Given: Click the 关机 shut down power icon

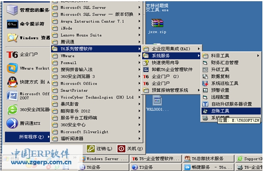Looking at the screenshot, I should tap(121, 149).
